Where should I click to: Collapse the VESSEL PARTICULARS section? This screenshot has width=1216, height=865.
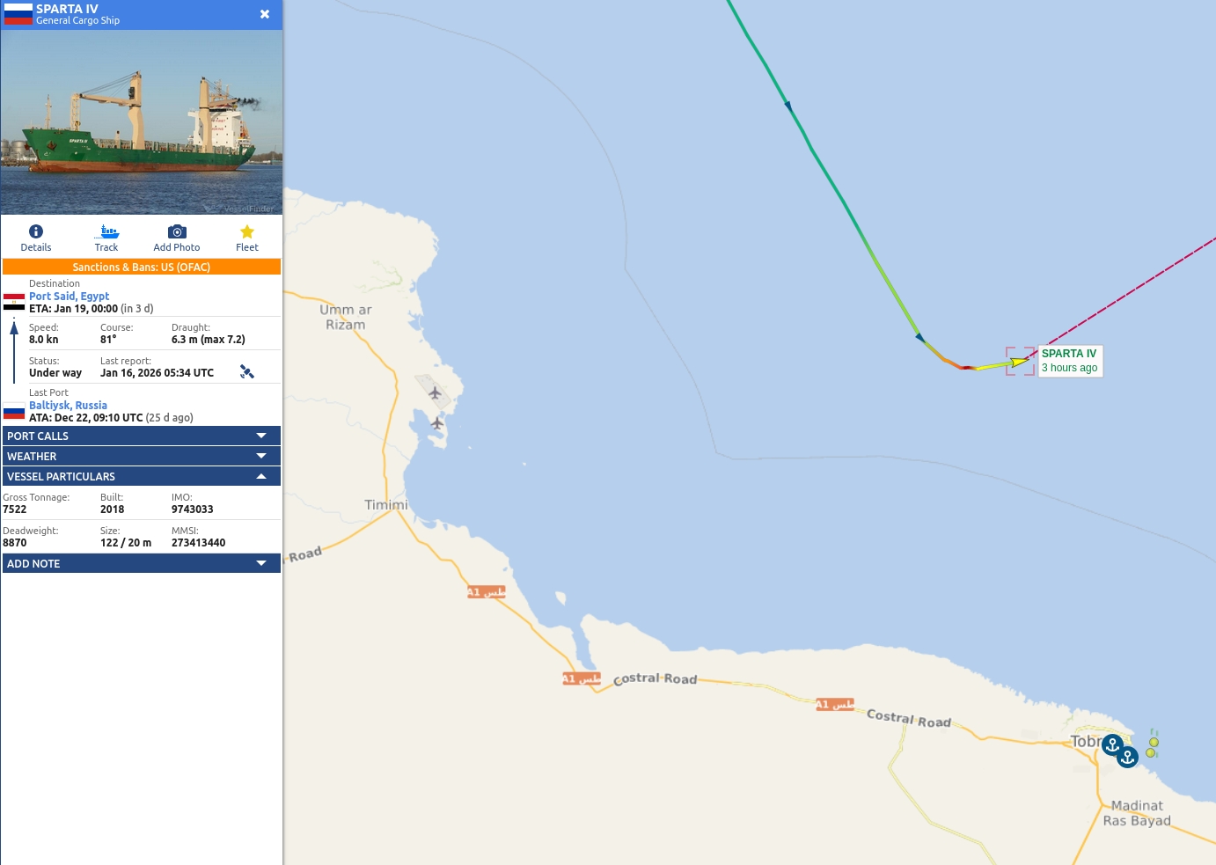(x=142, y=476)
